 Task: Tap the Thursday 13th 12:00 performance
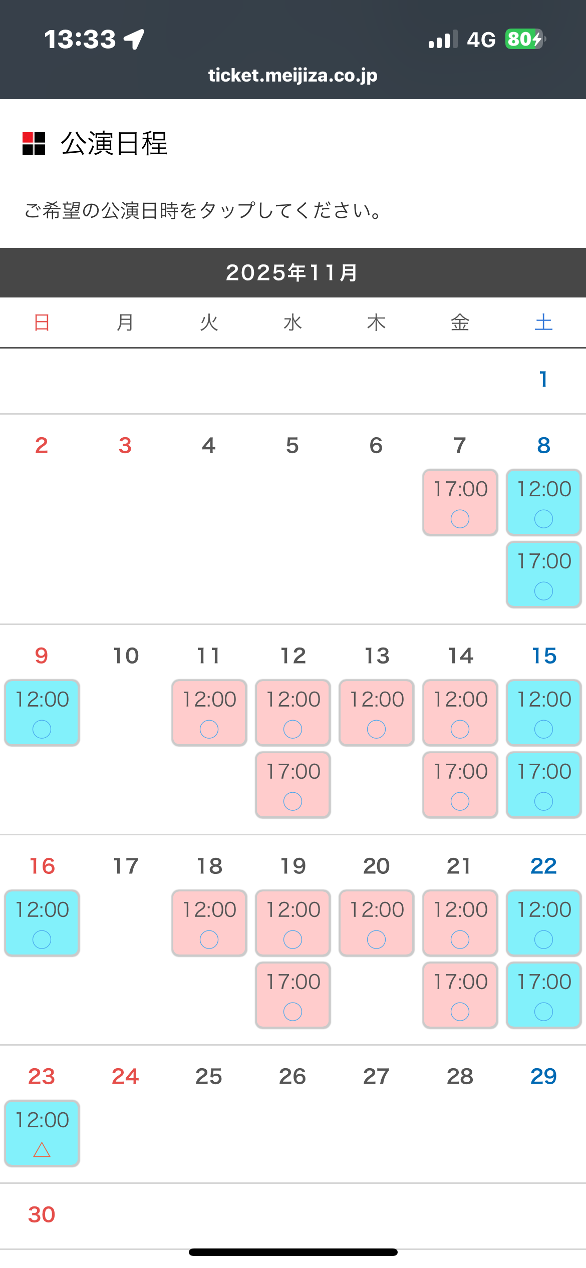tap(377, 713)
